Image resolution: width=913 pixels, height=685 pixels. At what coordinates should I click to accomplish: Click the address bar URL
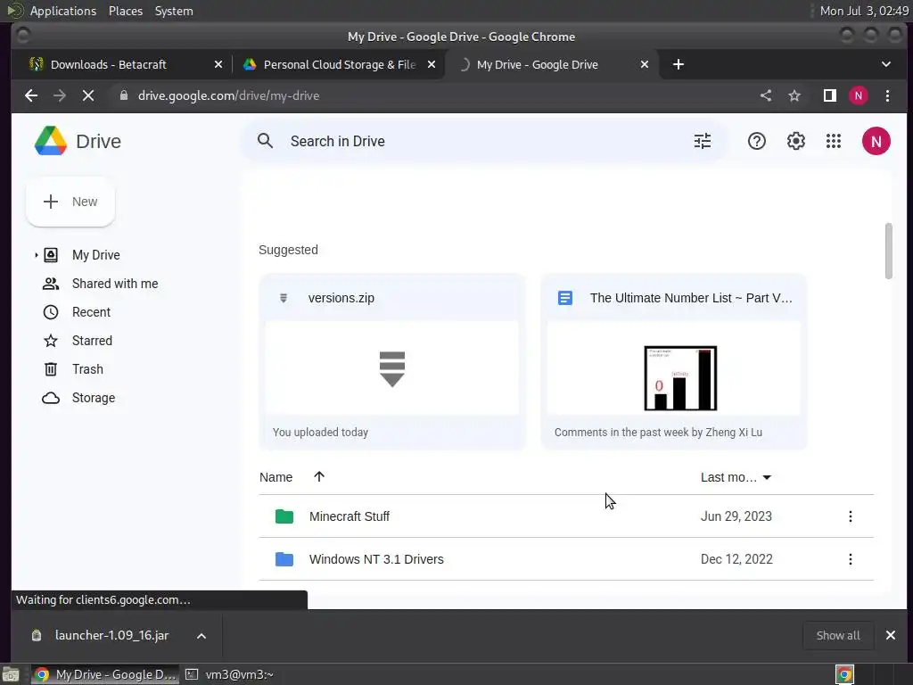pyautogui.click(x=228, y=95)
